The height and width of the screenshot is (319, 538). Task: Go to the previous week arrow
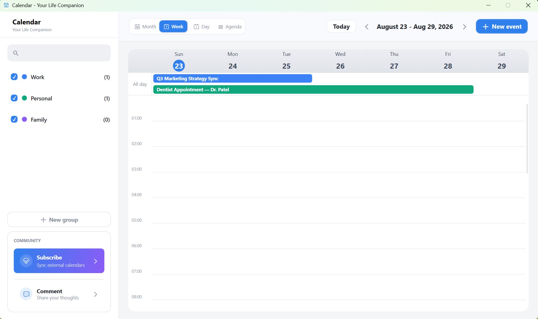coord(367,27)
